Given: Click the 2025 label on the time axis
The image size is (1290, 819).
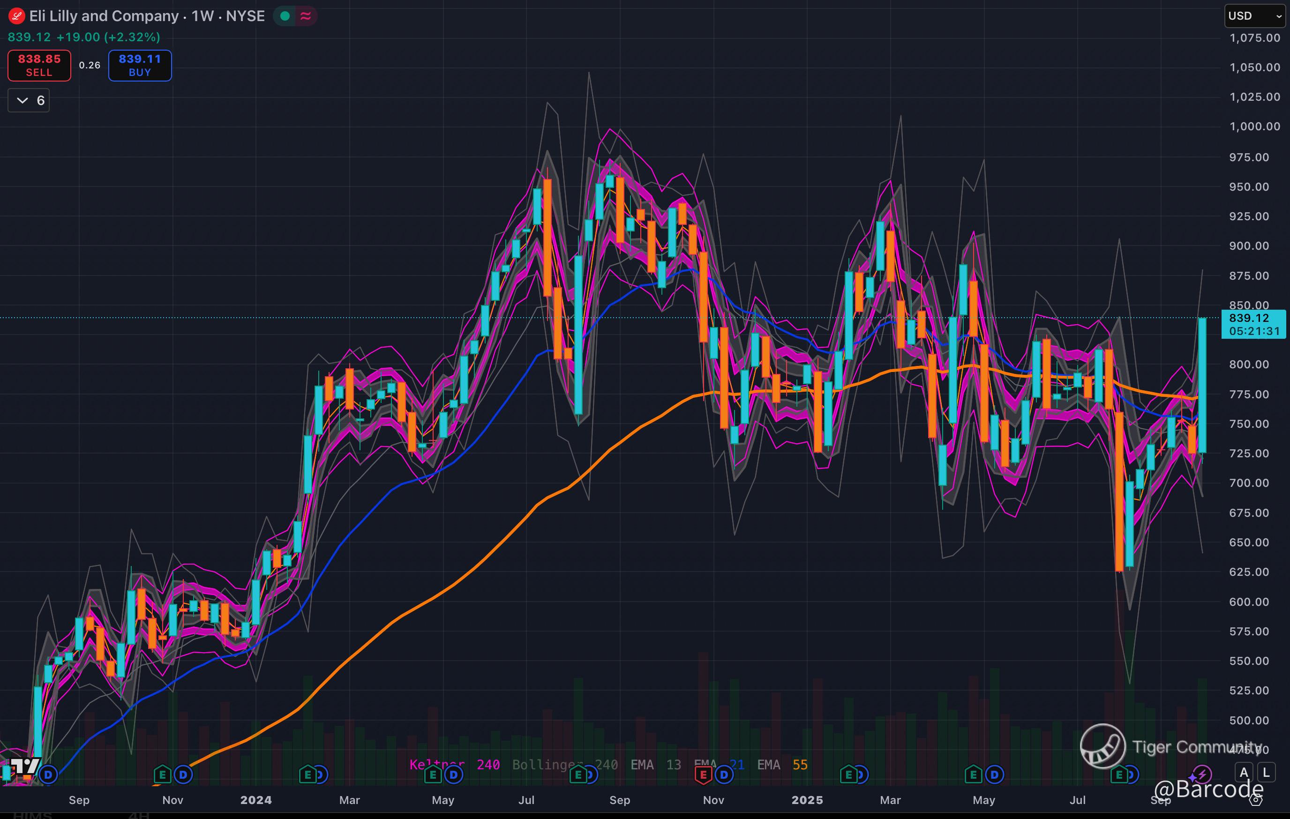Looking at the screenshot, I should pyautogui.click(x=807, y=800).
